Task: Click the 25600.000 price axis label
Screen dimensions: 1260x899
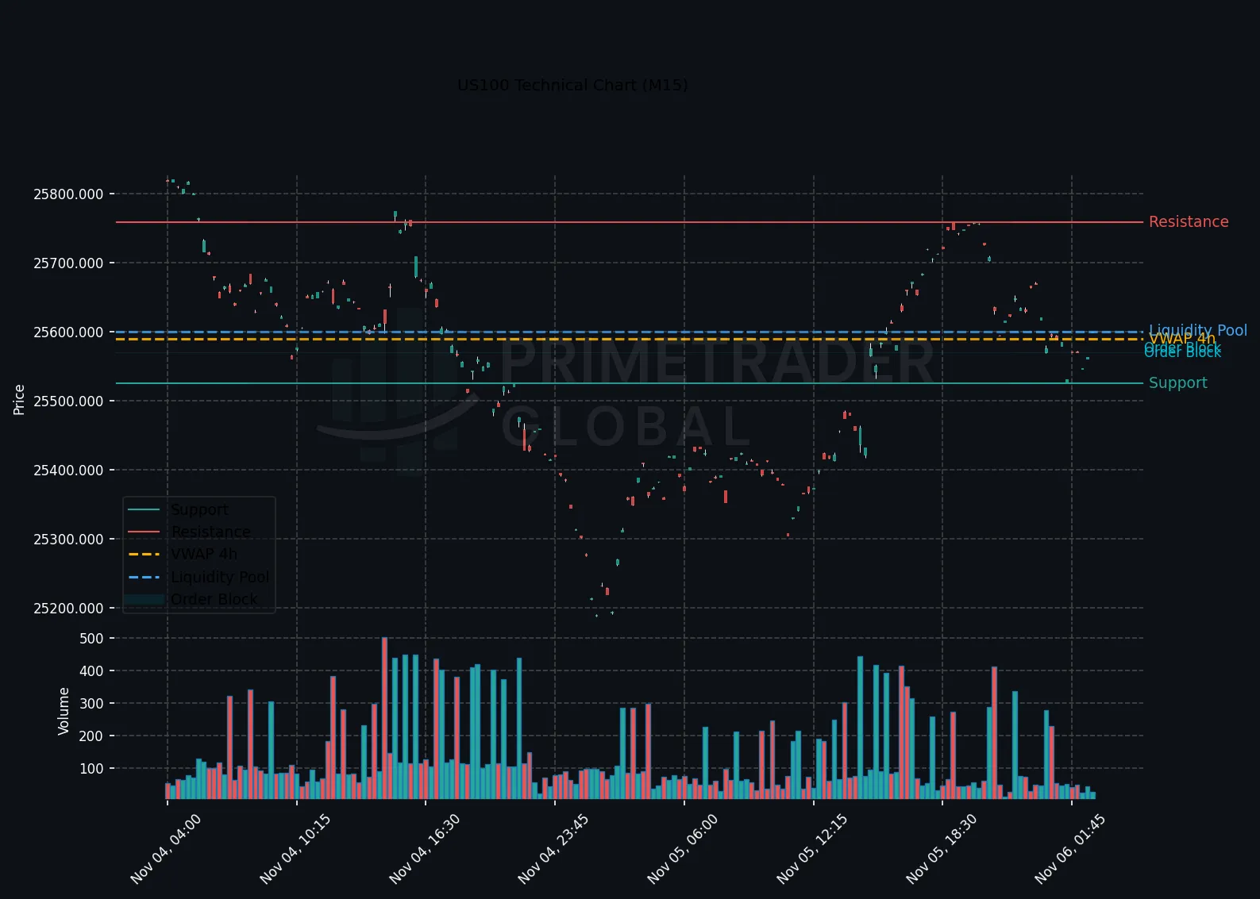Action: (x=68, y=332)
